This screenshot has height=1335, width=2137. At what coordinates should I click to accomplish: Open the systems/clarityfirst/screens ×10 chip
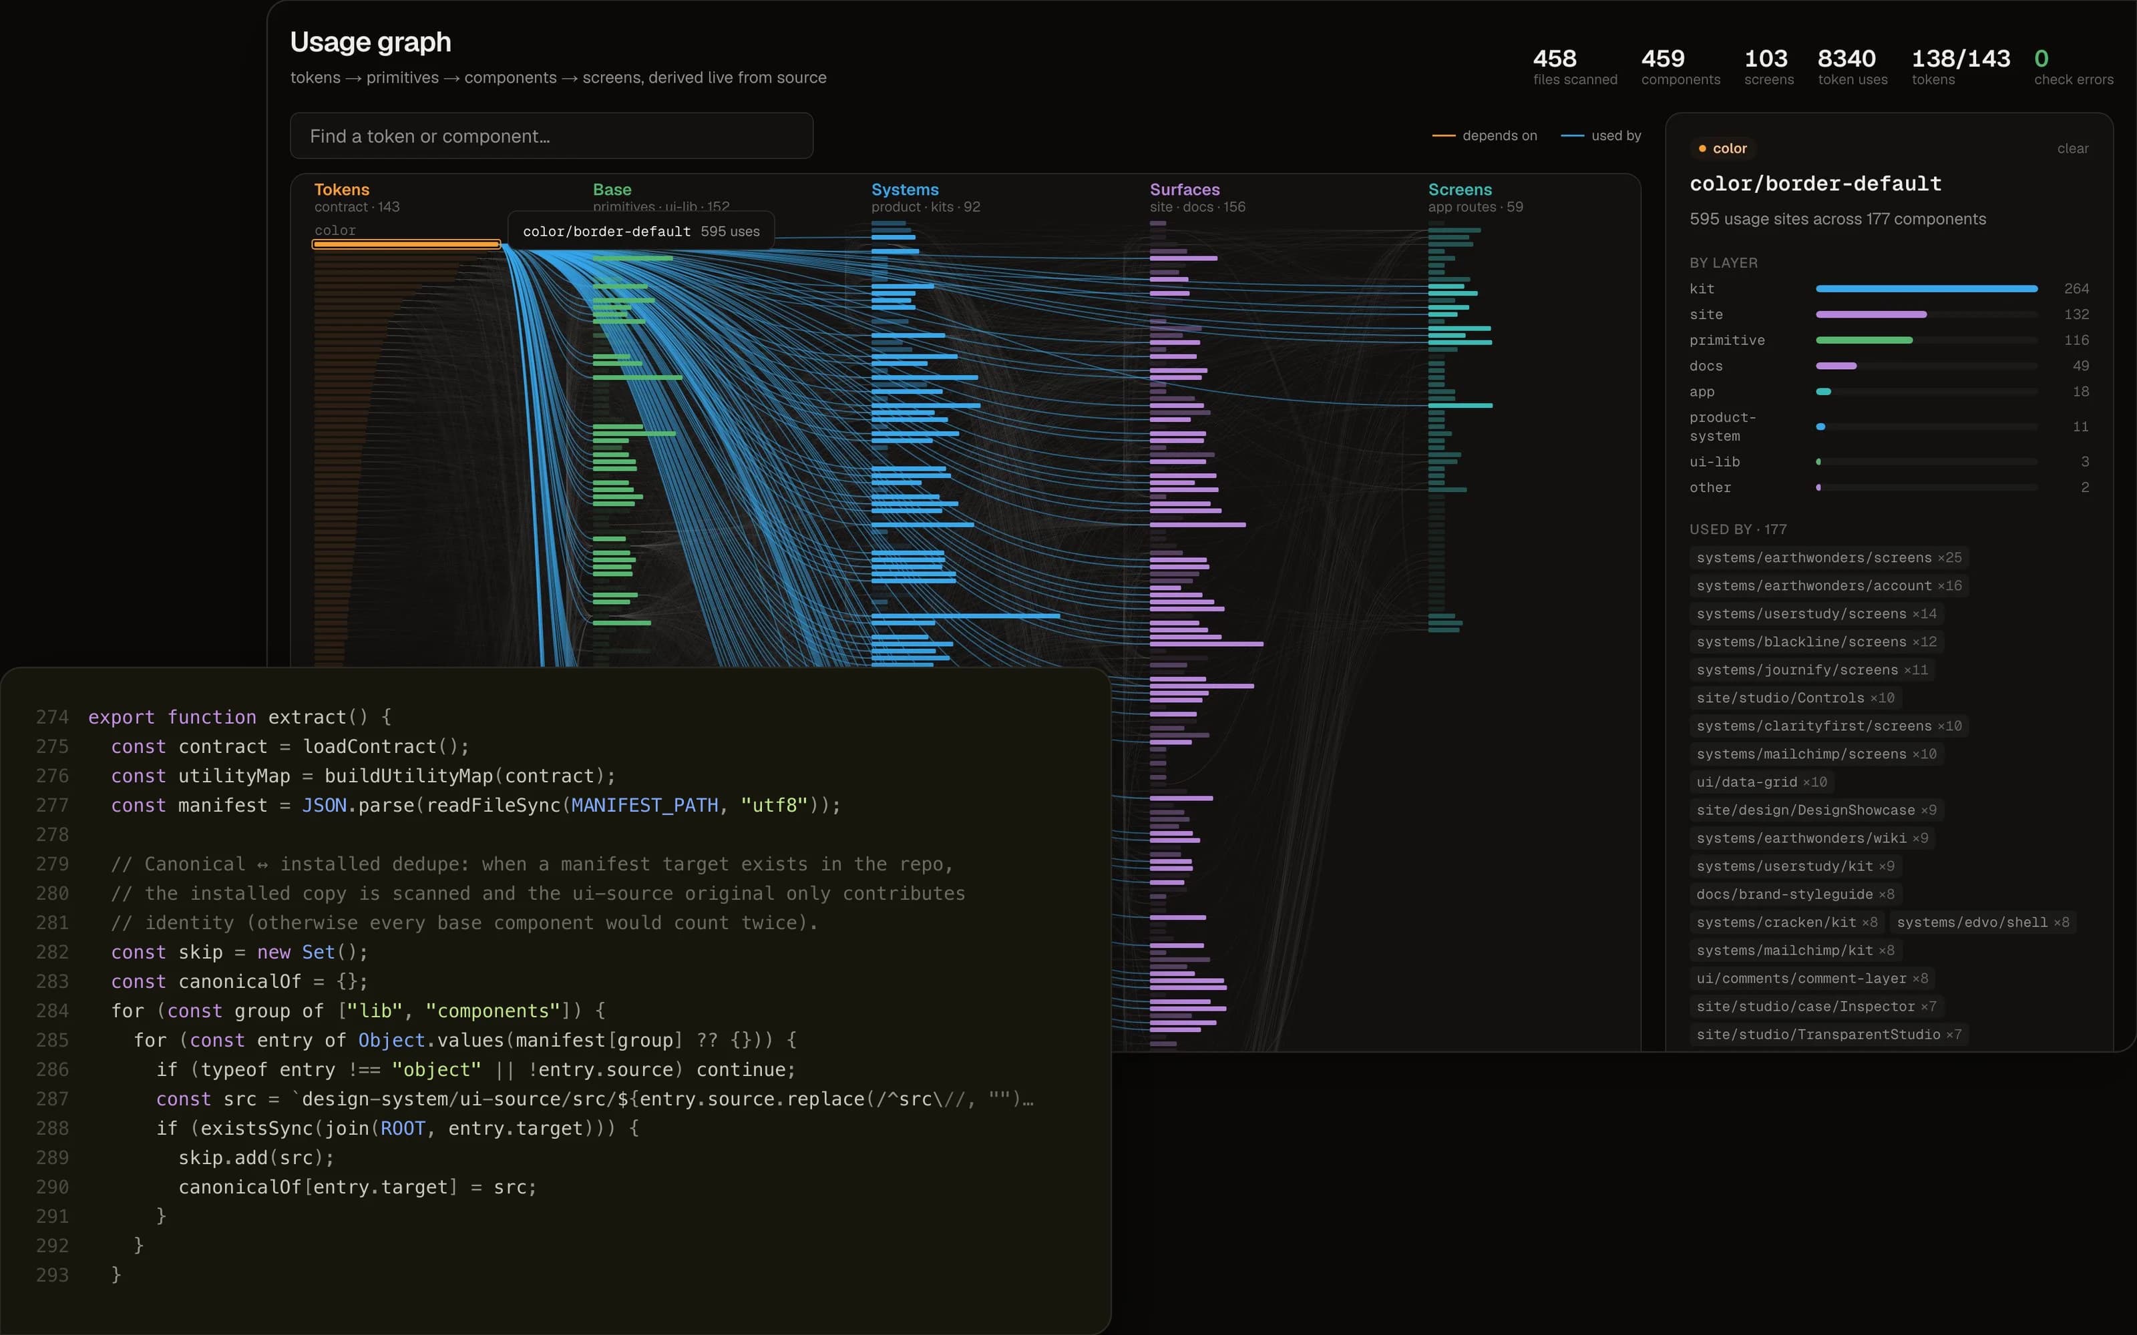point(1829,726)
